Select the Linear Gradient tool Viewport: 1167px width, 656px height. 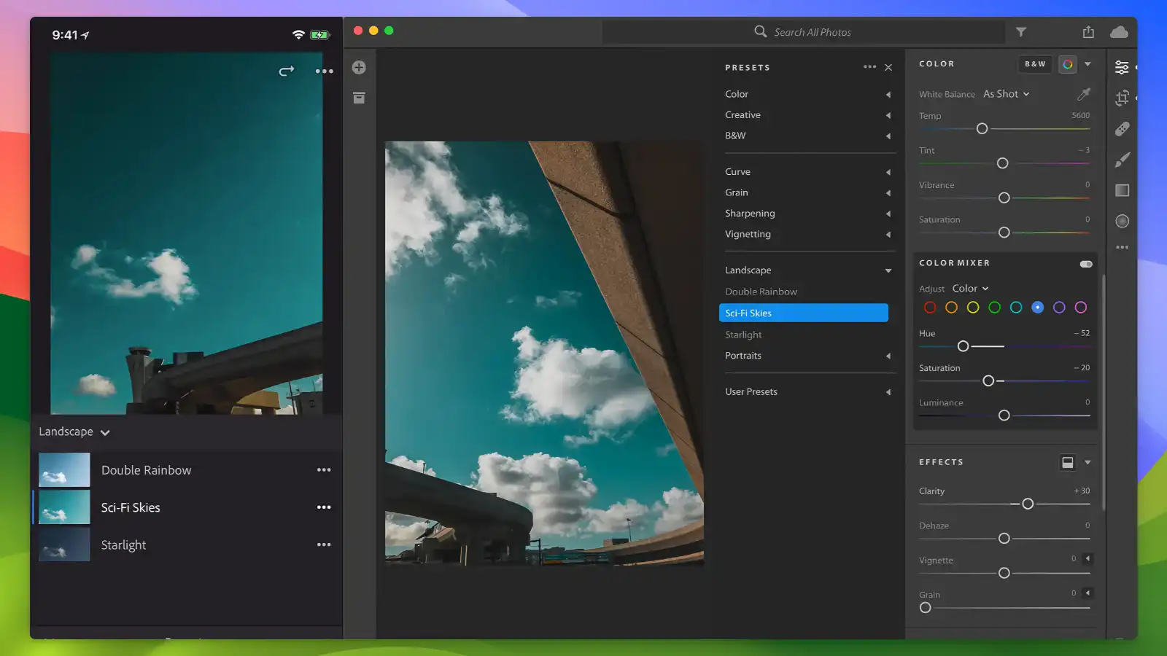1121,190
